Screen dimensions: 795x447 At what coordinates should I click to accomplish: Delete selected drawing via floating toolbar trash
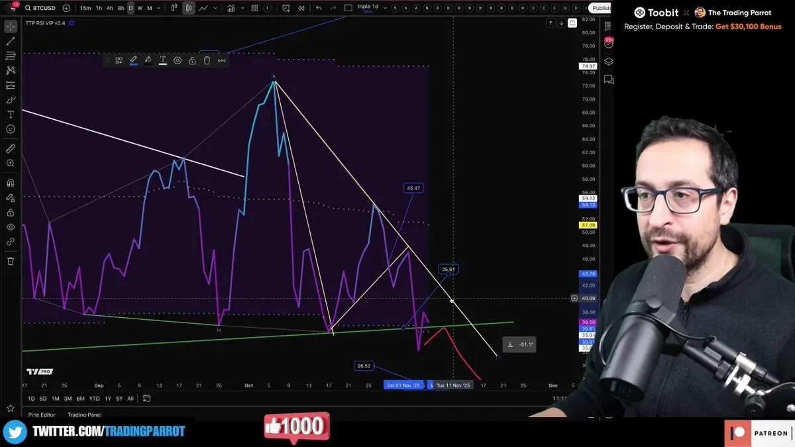[x=207, y=60]
